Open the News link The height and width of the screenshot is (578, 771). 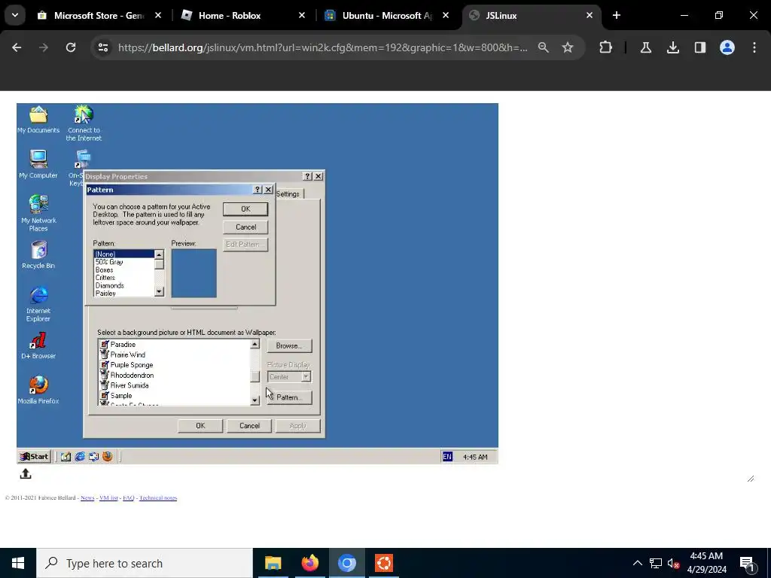pos(87,498)
